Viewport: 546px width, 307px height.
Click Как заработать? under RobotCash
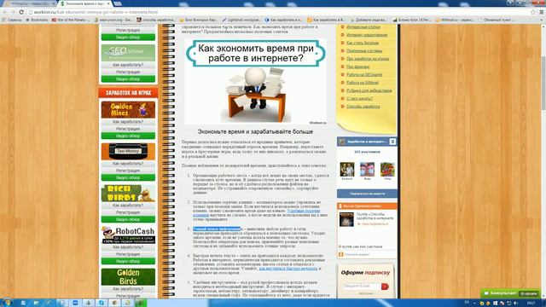coord(128,247)
